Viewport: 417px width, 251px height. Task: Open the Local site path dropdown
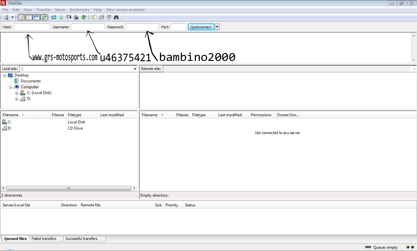tap(135, 69)
